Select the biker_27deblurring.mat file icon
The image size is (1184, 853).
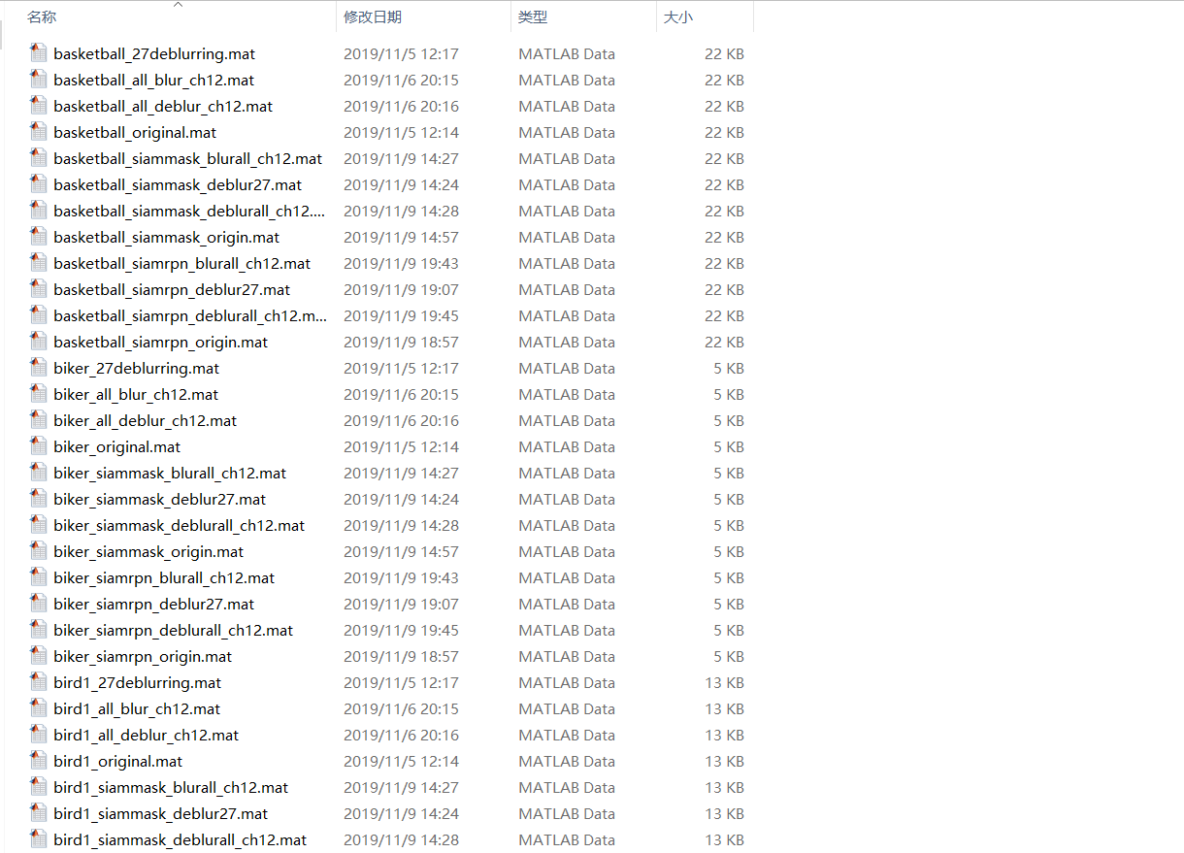tap(38, 368)
